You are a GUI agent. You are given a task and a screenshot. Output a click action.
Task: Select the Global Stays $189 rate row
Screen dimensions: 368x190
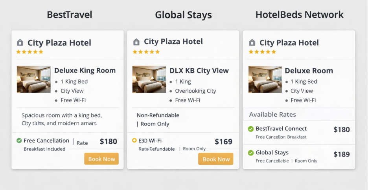pos(299,156)
